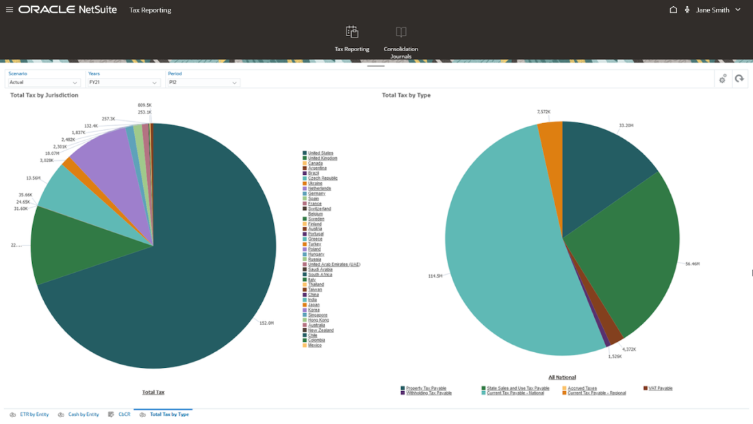Screen dimensions: 753x424
Task: Open the settings gear near the refresh icon
Action: (722, 79)
